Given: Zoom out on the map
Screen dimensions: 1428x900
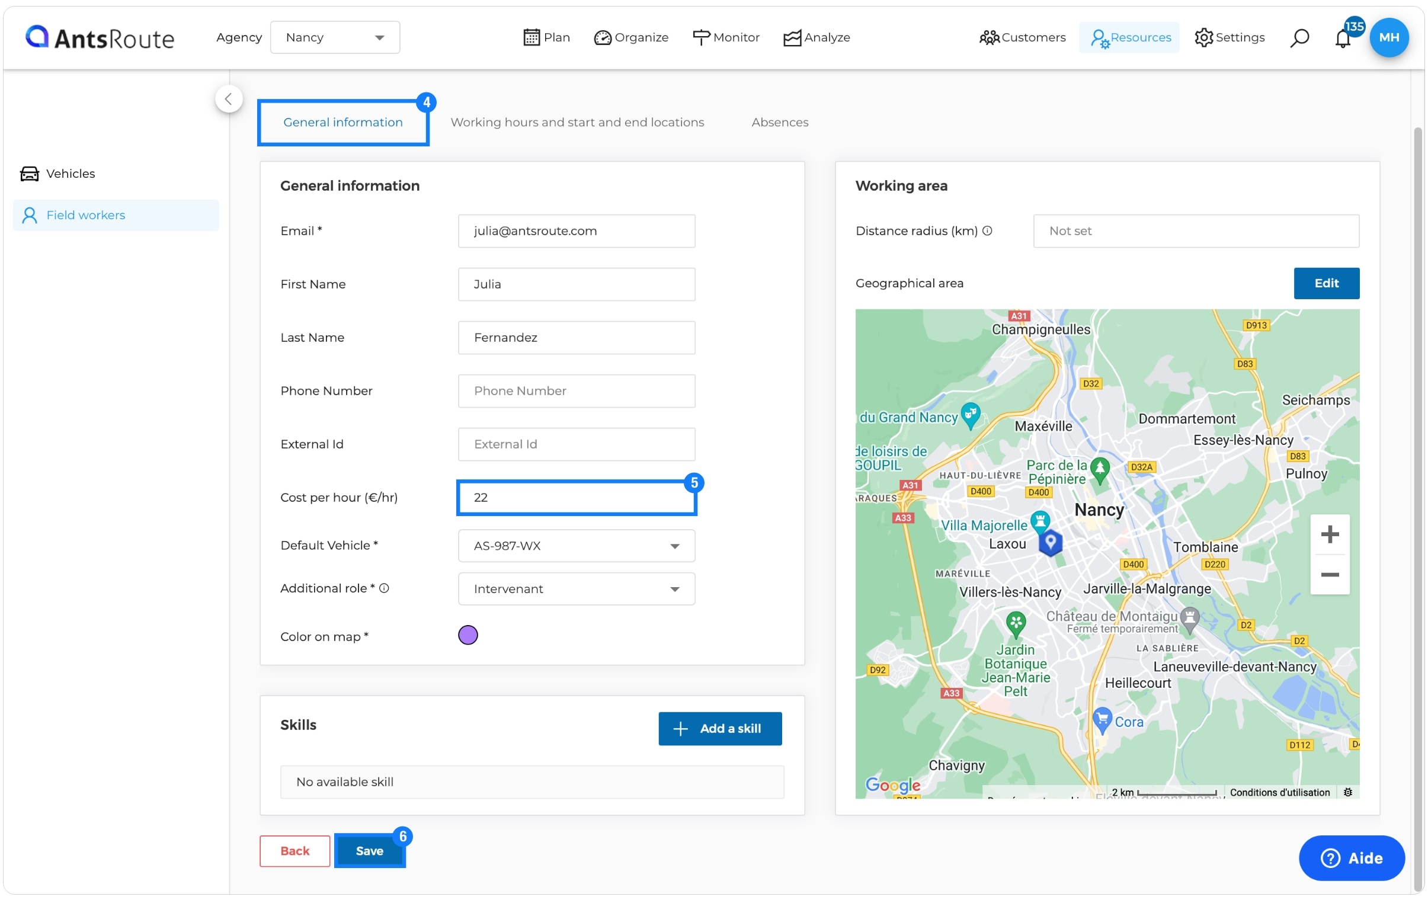Looking at the screenshot, I should click(1330, 575).
